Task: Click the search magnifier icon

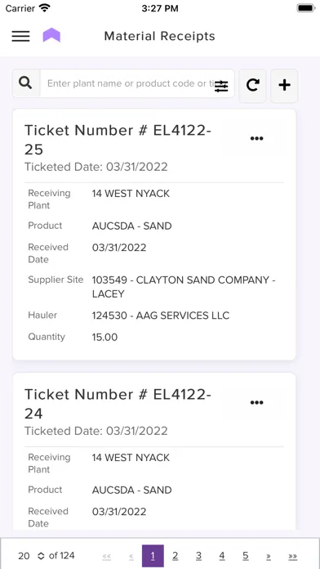Action: [x=26, y=83]
